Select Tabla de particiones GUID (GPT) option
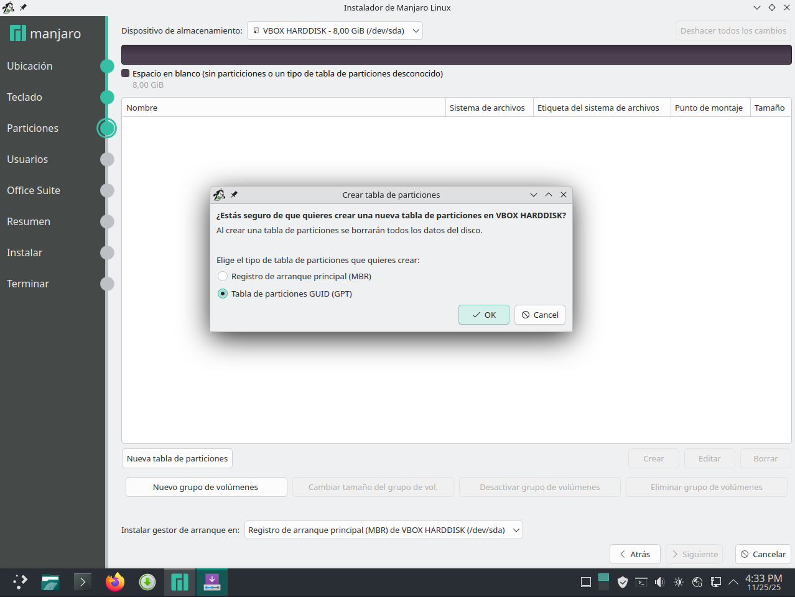This screenshot has width=795, height=597. click(x=223, y=294)
